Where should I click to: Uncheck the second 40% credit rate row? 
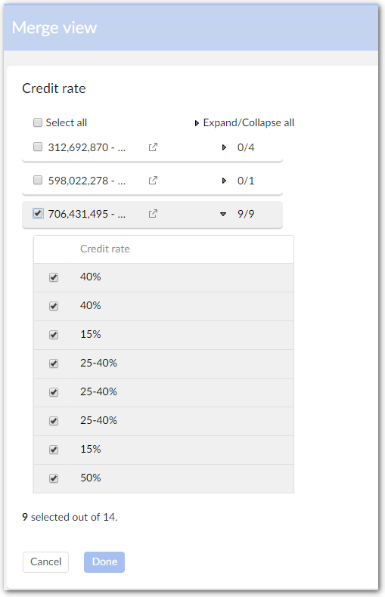(54, 306)
